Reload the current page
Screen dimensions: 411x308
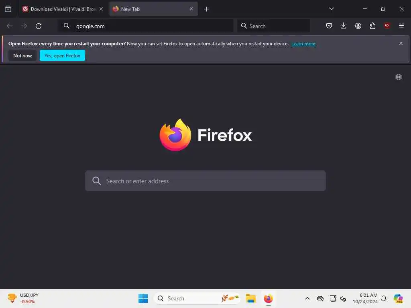point(39,26)
